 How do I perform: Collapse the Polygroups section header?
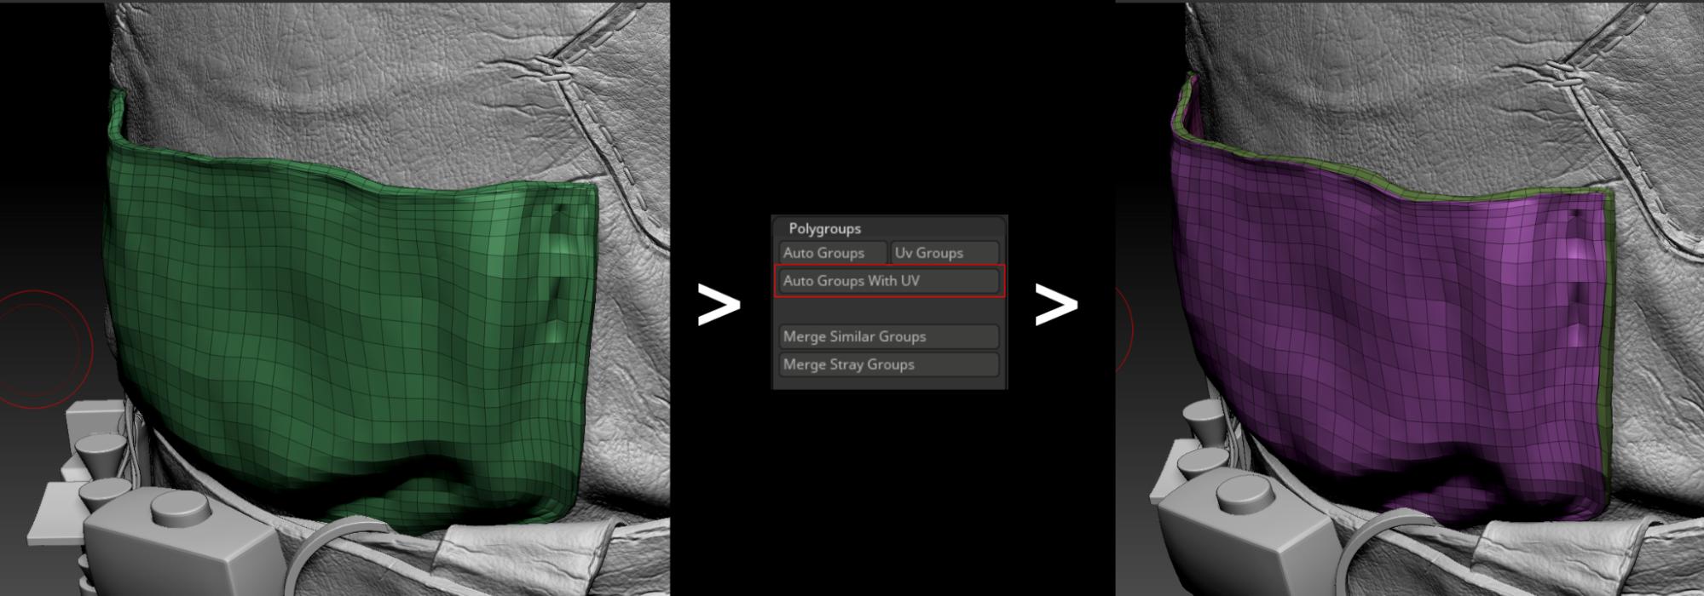(x=824, y=228)
